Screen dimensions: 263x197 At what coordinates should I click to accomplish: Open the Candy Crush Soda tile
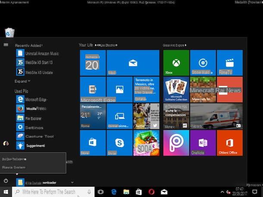(146, 143)
